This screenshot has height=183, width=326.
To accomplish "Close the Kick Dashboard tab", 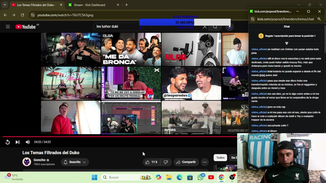I will (x=118, y=5).
